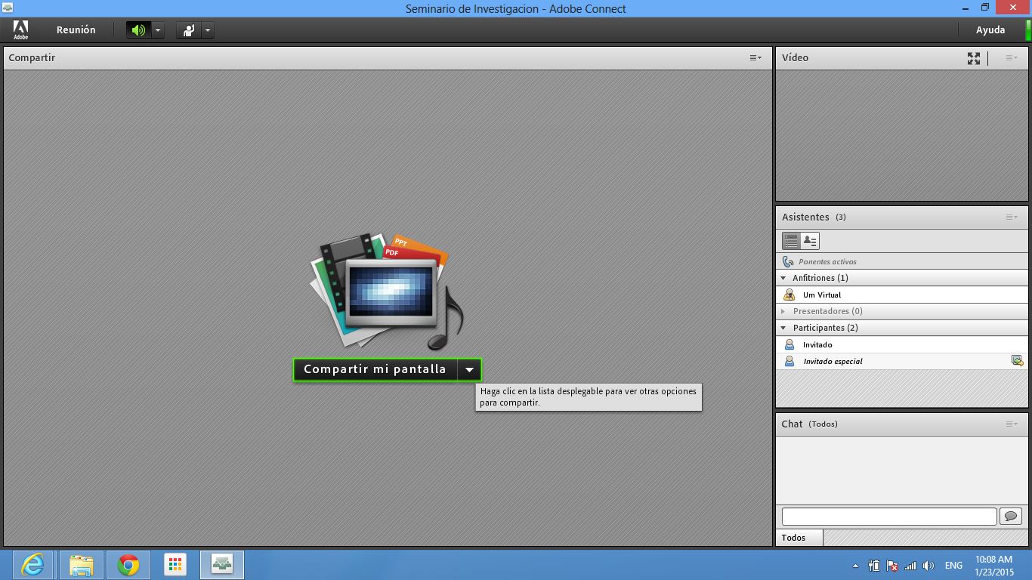Click the Chat (Todos) pod title
This screenshot has height=580, width=1032.
(809, 424)
